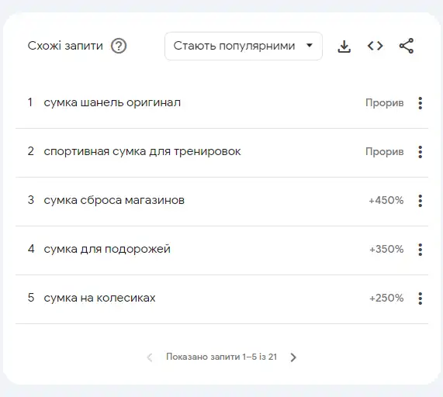Open three-dot menu for сумка сброса магазинов

[x=421, y=201]
